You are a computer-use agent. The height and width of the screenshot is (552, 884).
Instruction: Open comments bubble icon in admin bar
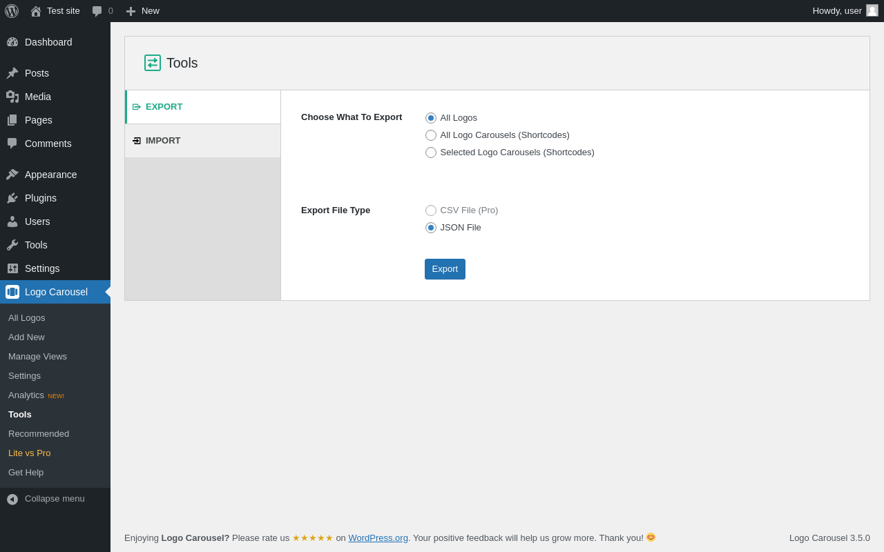click(x=97, y=11)
